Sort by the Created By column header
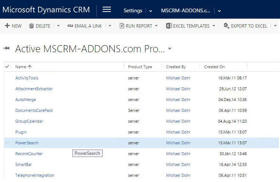 tap(176, 67)
